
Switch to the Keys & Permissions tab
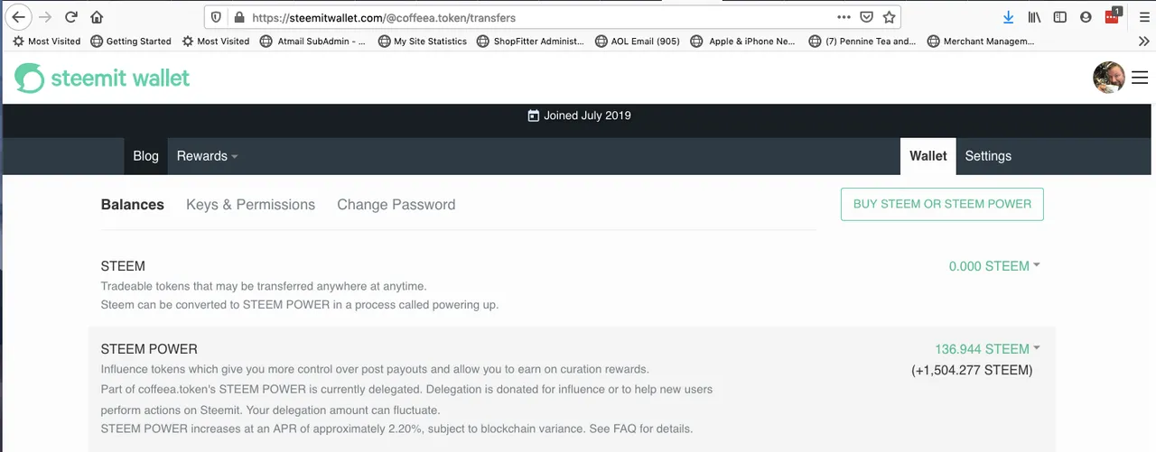pyautogui.click(x=250, y=205)
